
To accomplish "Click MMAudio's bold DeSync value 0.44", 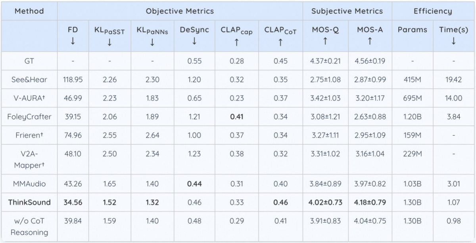I will (x=194, y=184).
